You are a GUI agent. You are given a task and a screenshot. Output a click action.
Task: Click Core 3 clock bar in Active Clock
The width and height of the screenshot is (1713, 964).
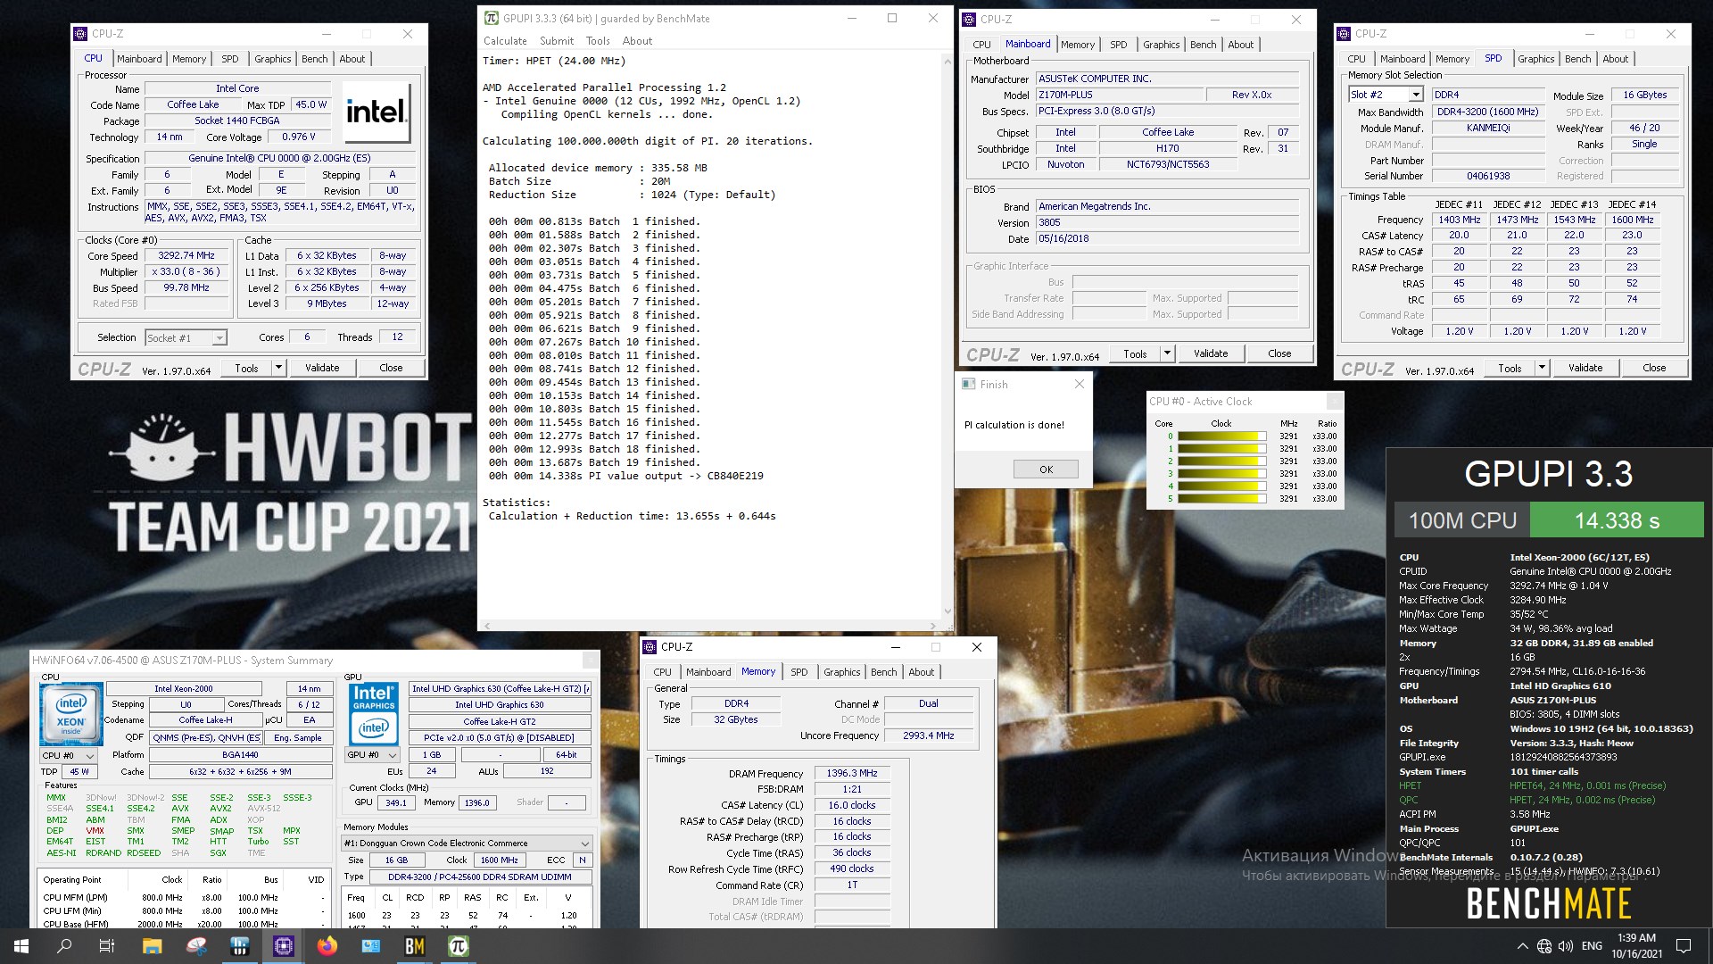click(x=1221, y=474)
